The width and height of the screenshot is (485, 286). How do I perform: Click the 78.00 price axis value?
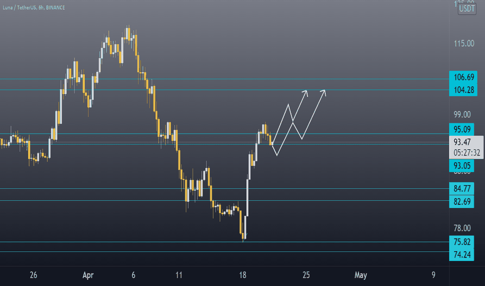tap(462, 228)
